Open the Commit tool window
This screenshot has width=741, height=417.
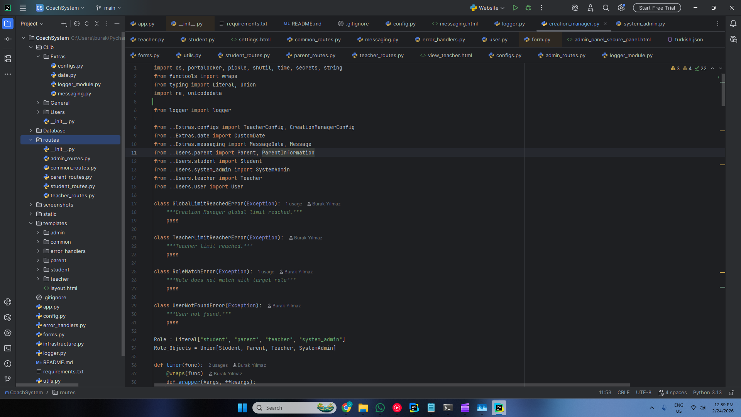[x=8, y=39]
